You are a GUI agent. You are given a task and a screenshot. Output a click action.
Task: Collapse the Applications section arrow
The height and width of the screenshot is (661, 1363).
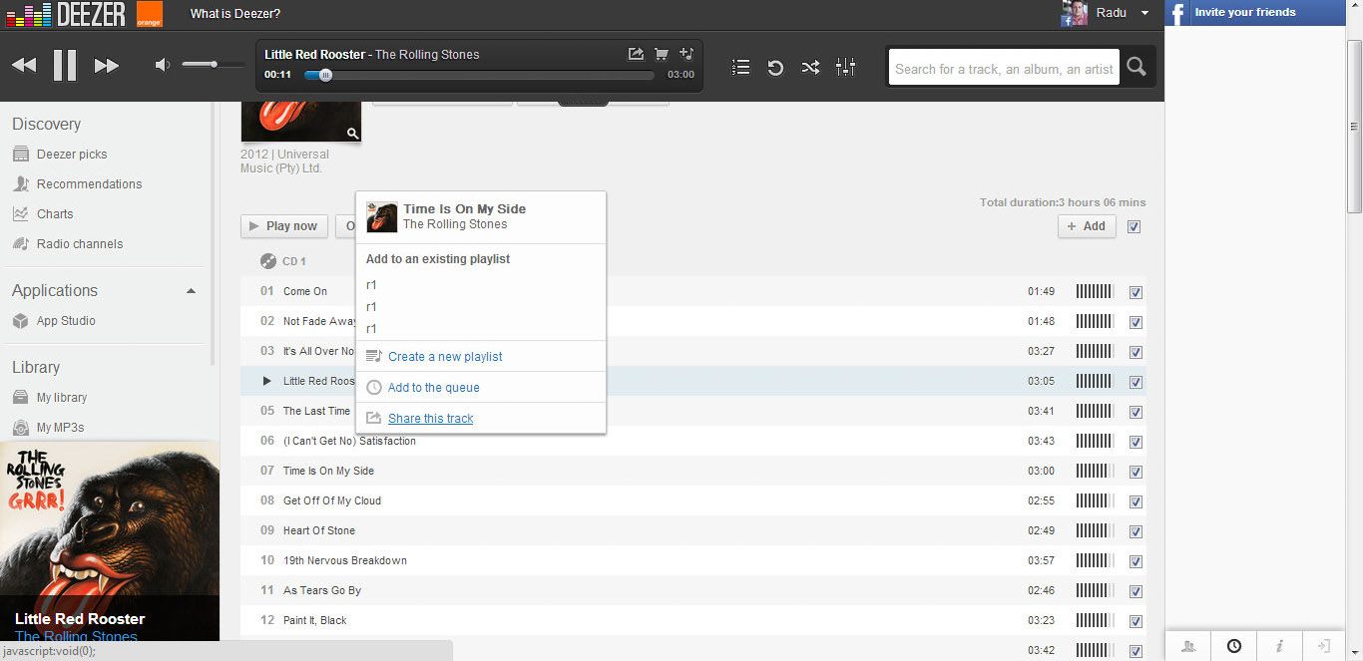pyautogui.click(x=192, y=291)
